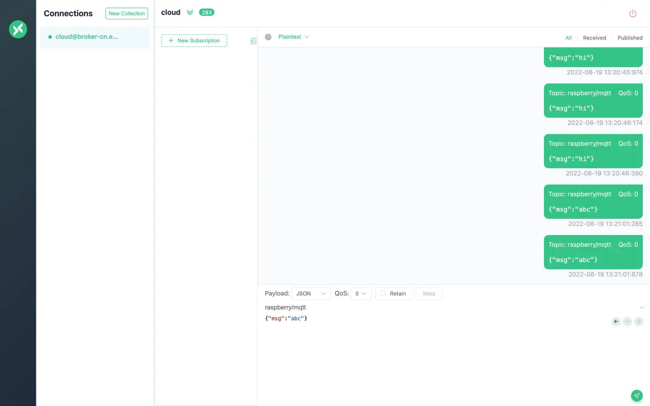The height and width of the screenshot is (406, 650).
Task: Collapse the subscriptions panel
Action: point(254,41)
